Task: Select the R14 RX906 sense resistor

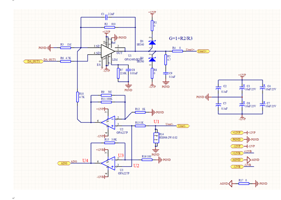Action: pos(156,138)
